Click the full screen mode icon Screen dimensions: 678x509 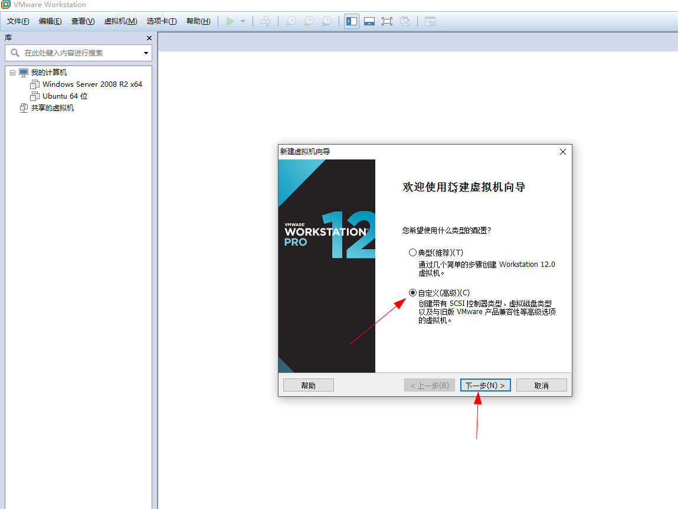[387, 21]
